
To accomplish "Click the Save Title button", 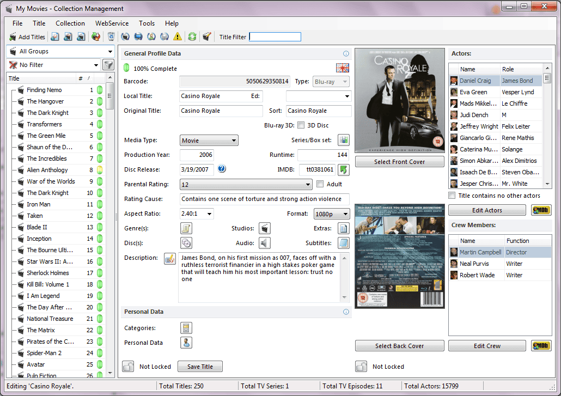I will click(x=200, y=367).
